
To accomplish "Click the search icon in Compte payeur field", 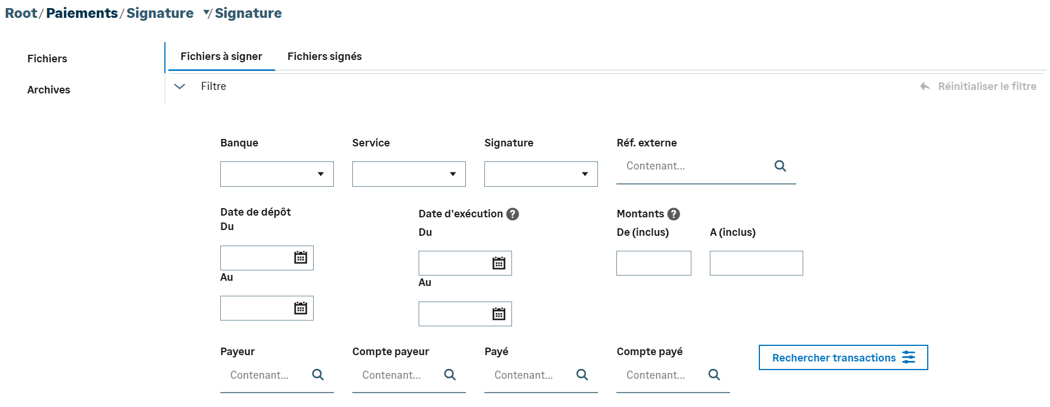I will [x=450, y=375].
